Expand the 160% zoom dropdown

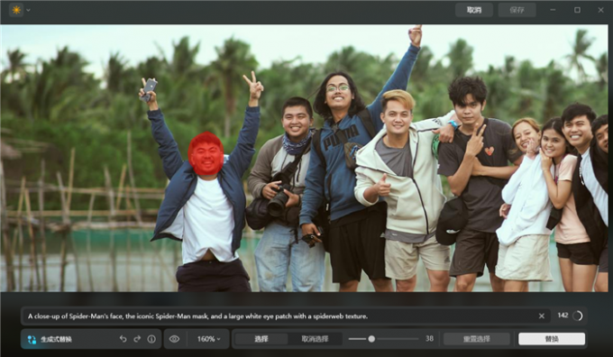coord(208,339)
